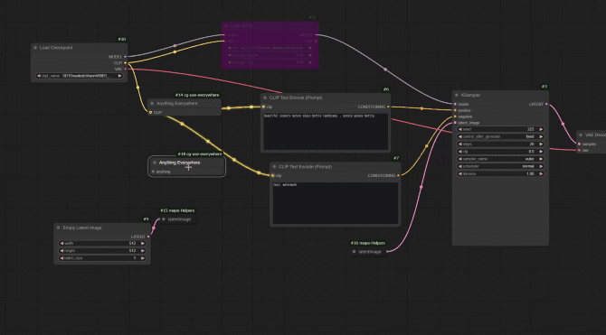This screenshot has height=335, width=606.
Task: Click the negative input port on KSampler
Action: click(455, 116)
